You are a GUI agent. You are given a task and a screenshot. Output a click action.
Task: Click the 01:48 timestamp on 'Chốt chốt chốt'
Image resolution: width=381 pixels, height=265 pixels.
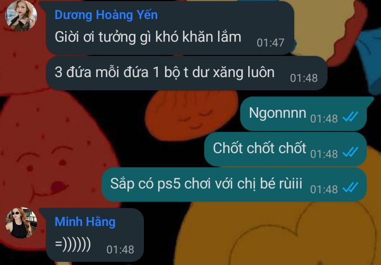point(324,154)
